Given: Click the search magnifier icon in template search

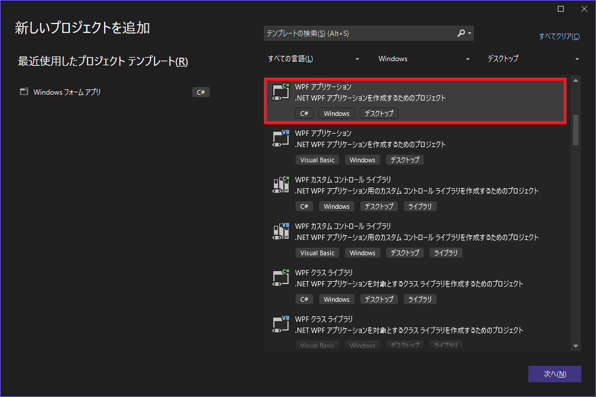Looking at the screenshot, I should point(461,34).
